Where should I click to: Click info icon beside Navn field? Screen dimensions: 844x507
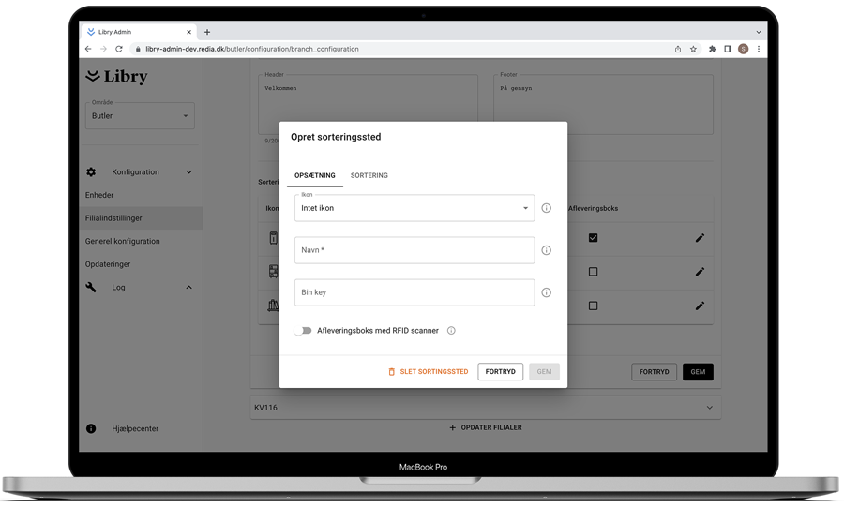546,250
